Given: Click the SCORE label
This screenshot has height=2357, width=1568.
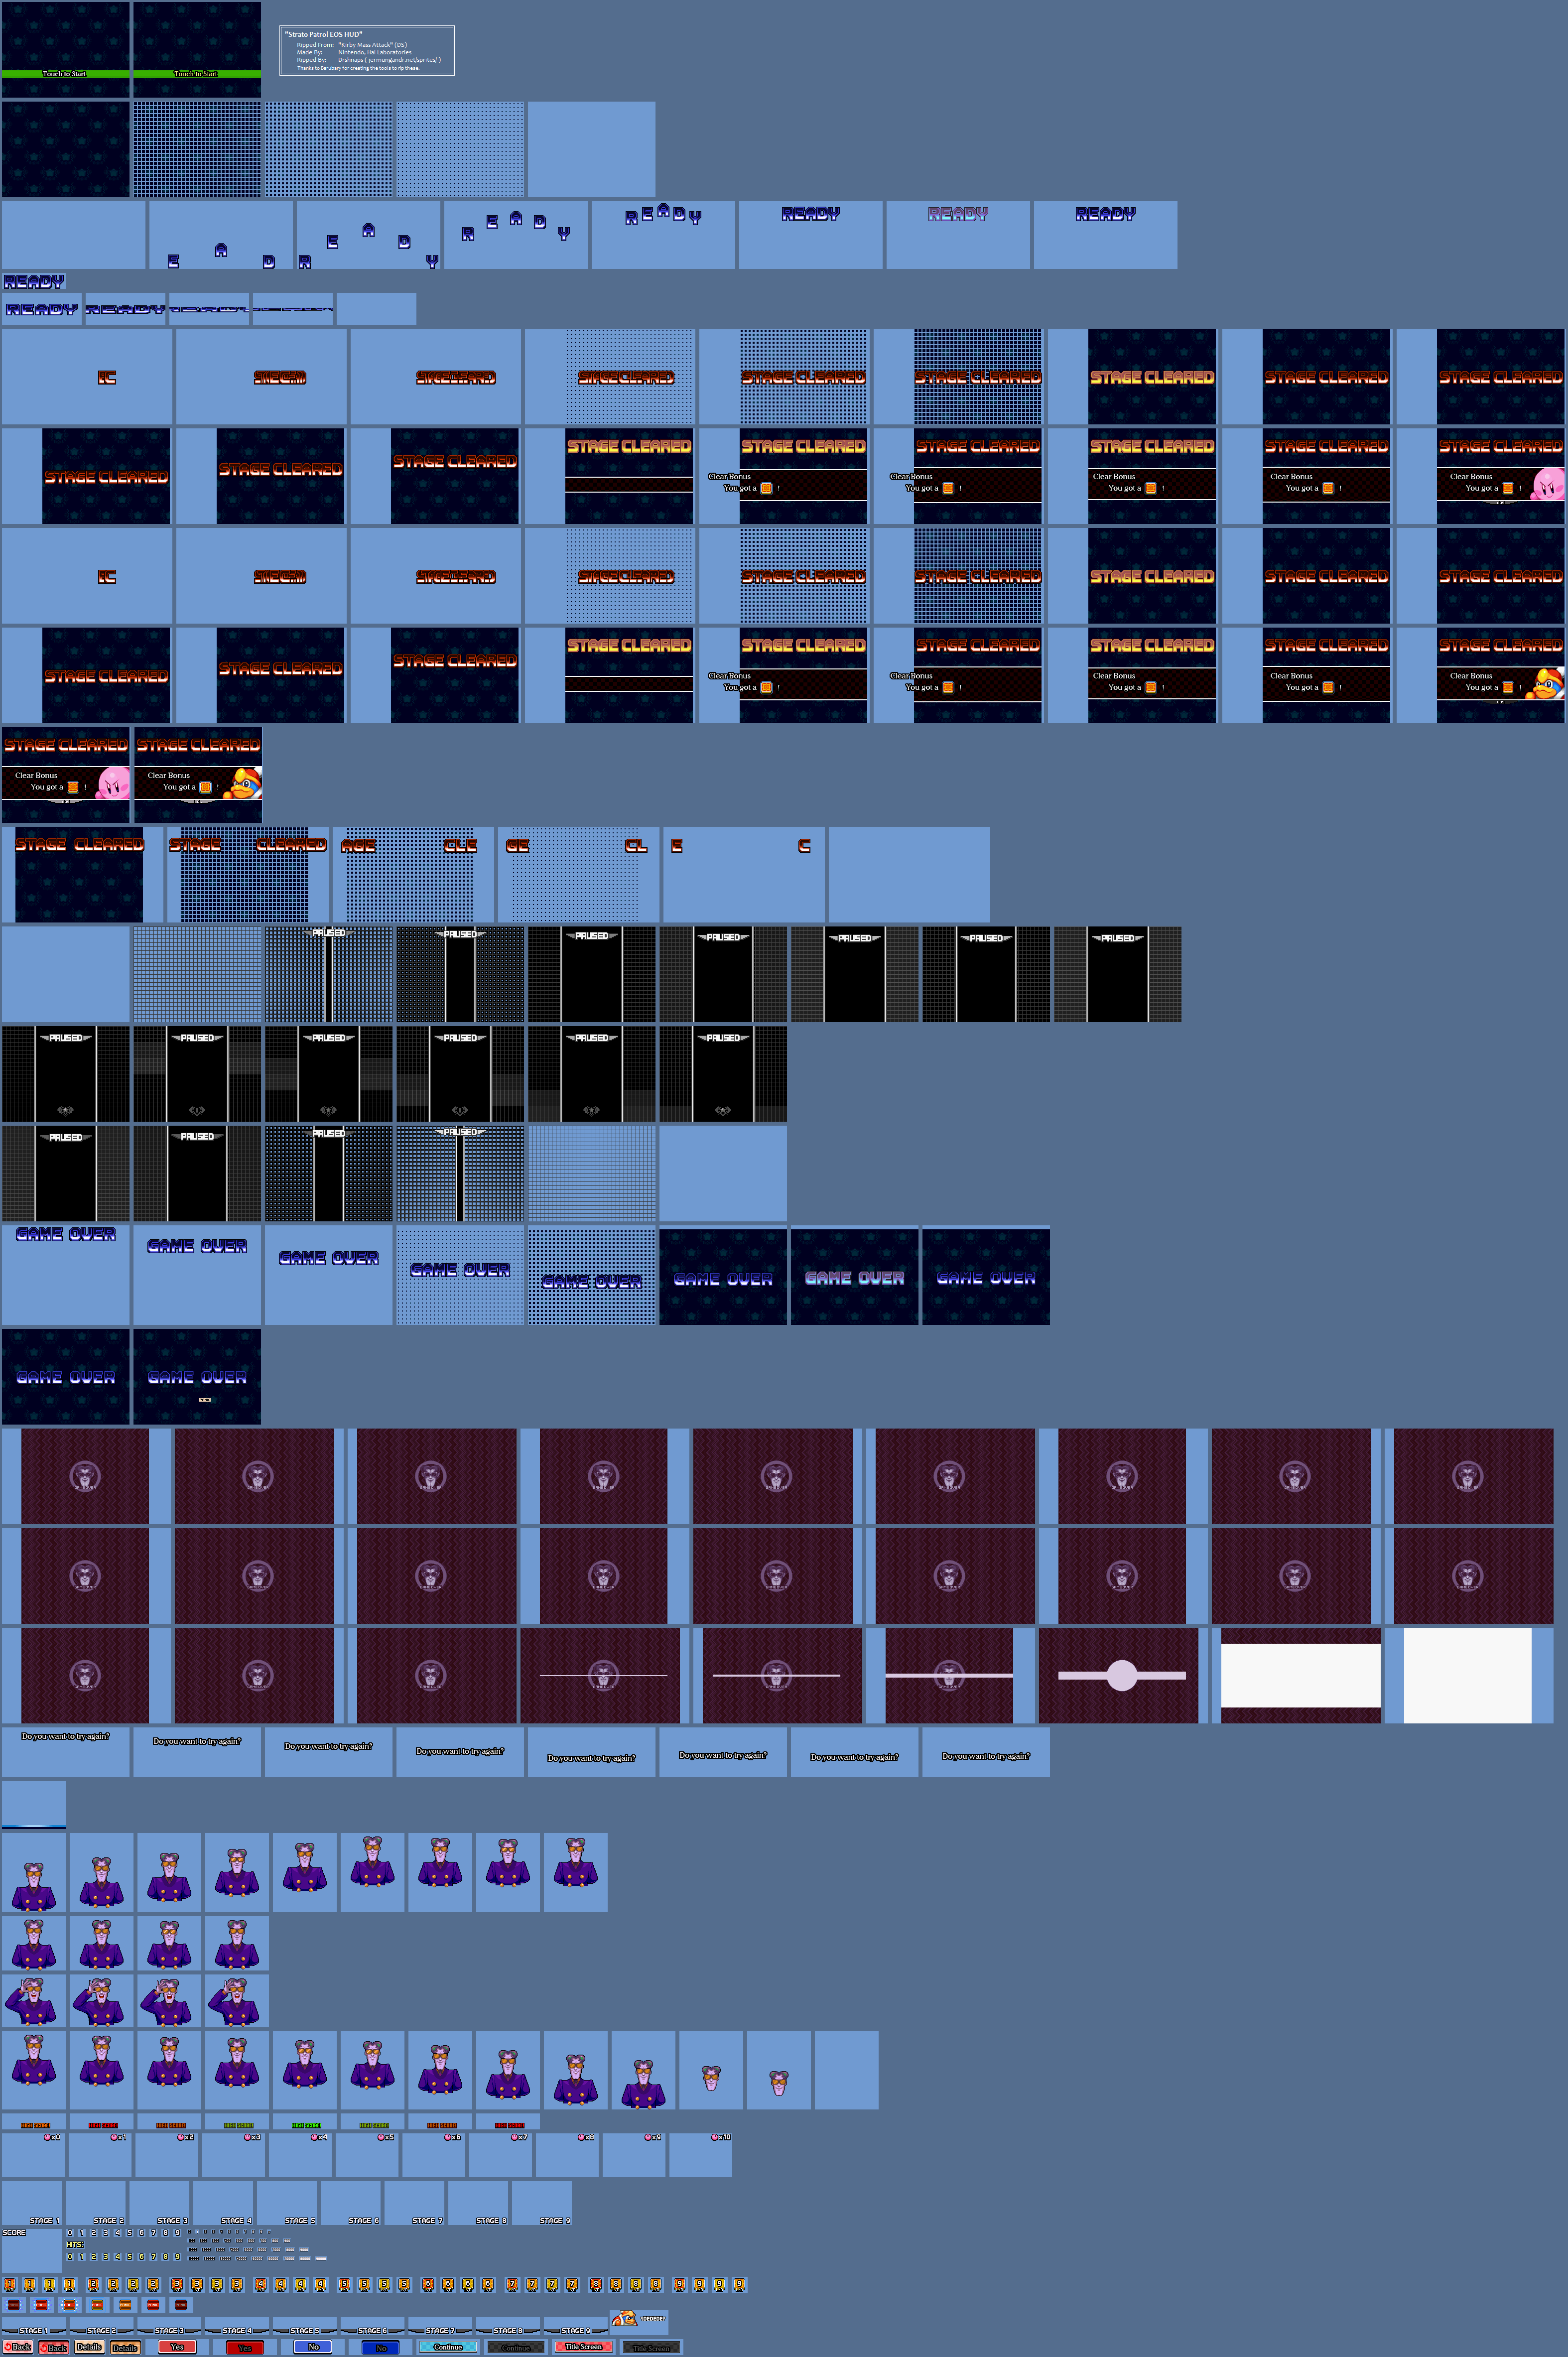Looking at the screenshot, I should click(x=14, y=2232).
